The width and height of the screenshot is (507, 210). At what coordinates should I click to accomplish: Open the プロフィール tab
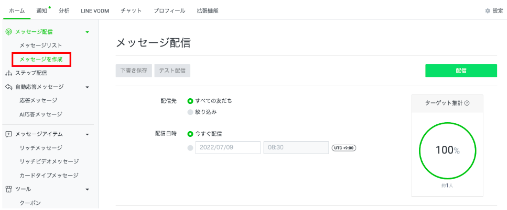[169, 11]
